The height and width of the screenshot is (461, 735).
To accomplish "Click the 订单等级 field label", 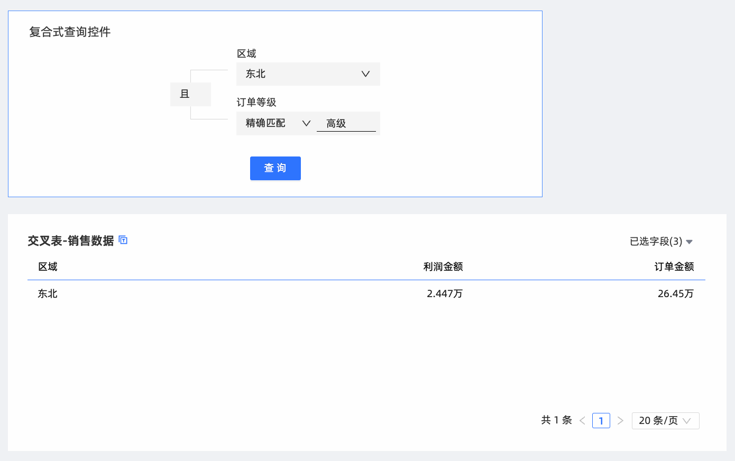I will [256, 103].
